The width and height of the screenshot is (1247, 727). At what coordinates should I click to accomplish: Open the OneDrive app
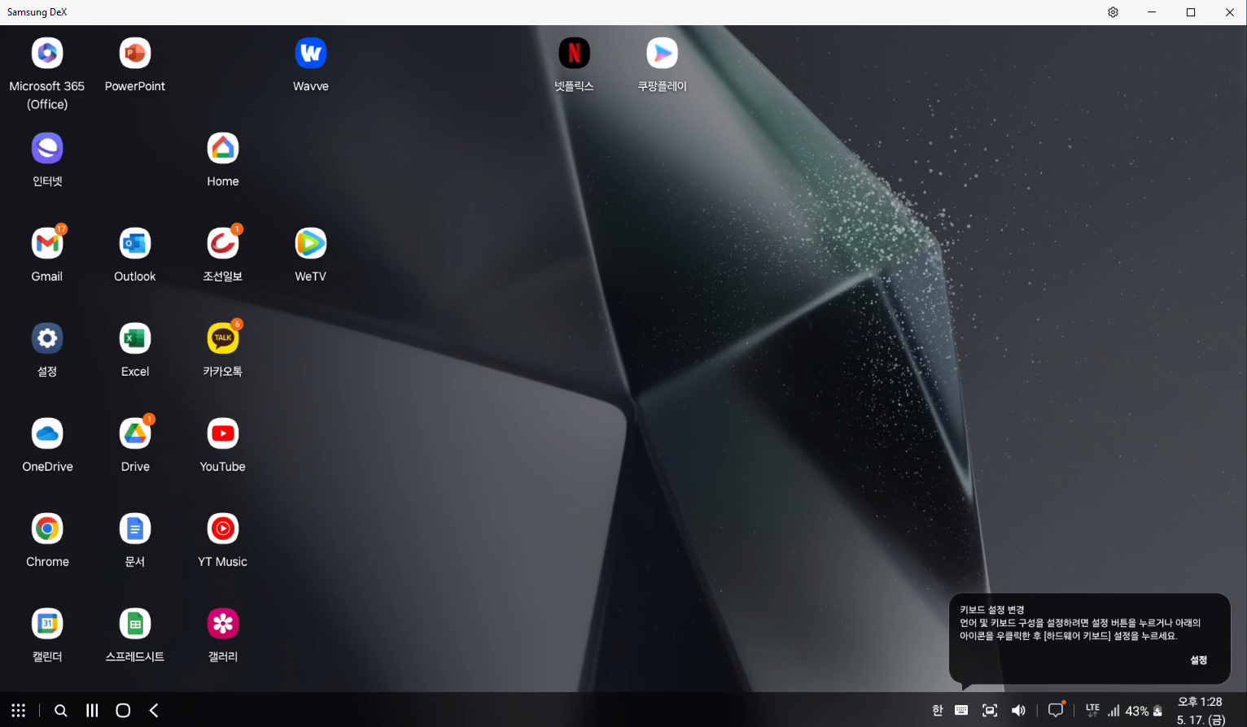[47, 434]
